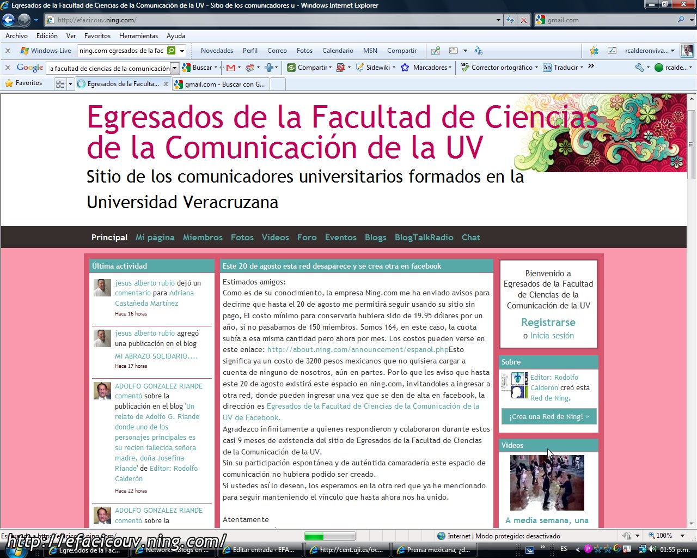Click the browser Back arrow button

[8, 20]
